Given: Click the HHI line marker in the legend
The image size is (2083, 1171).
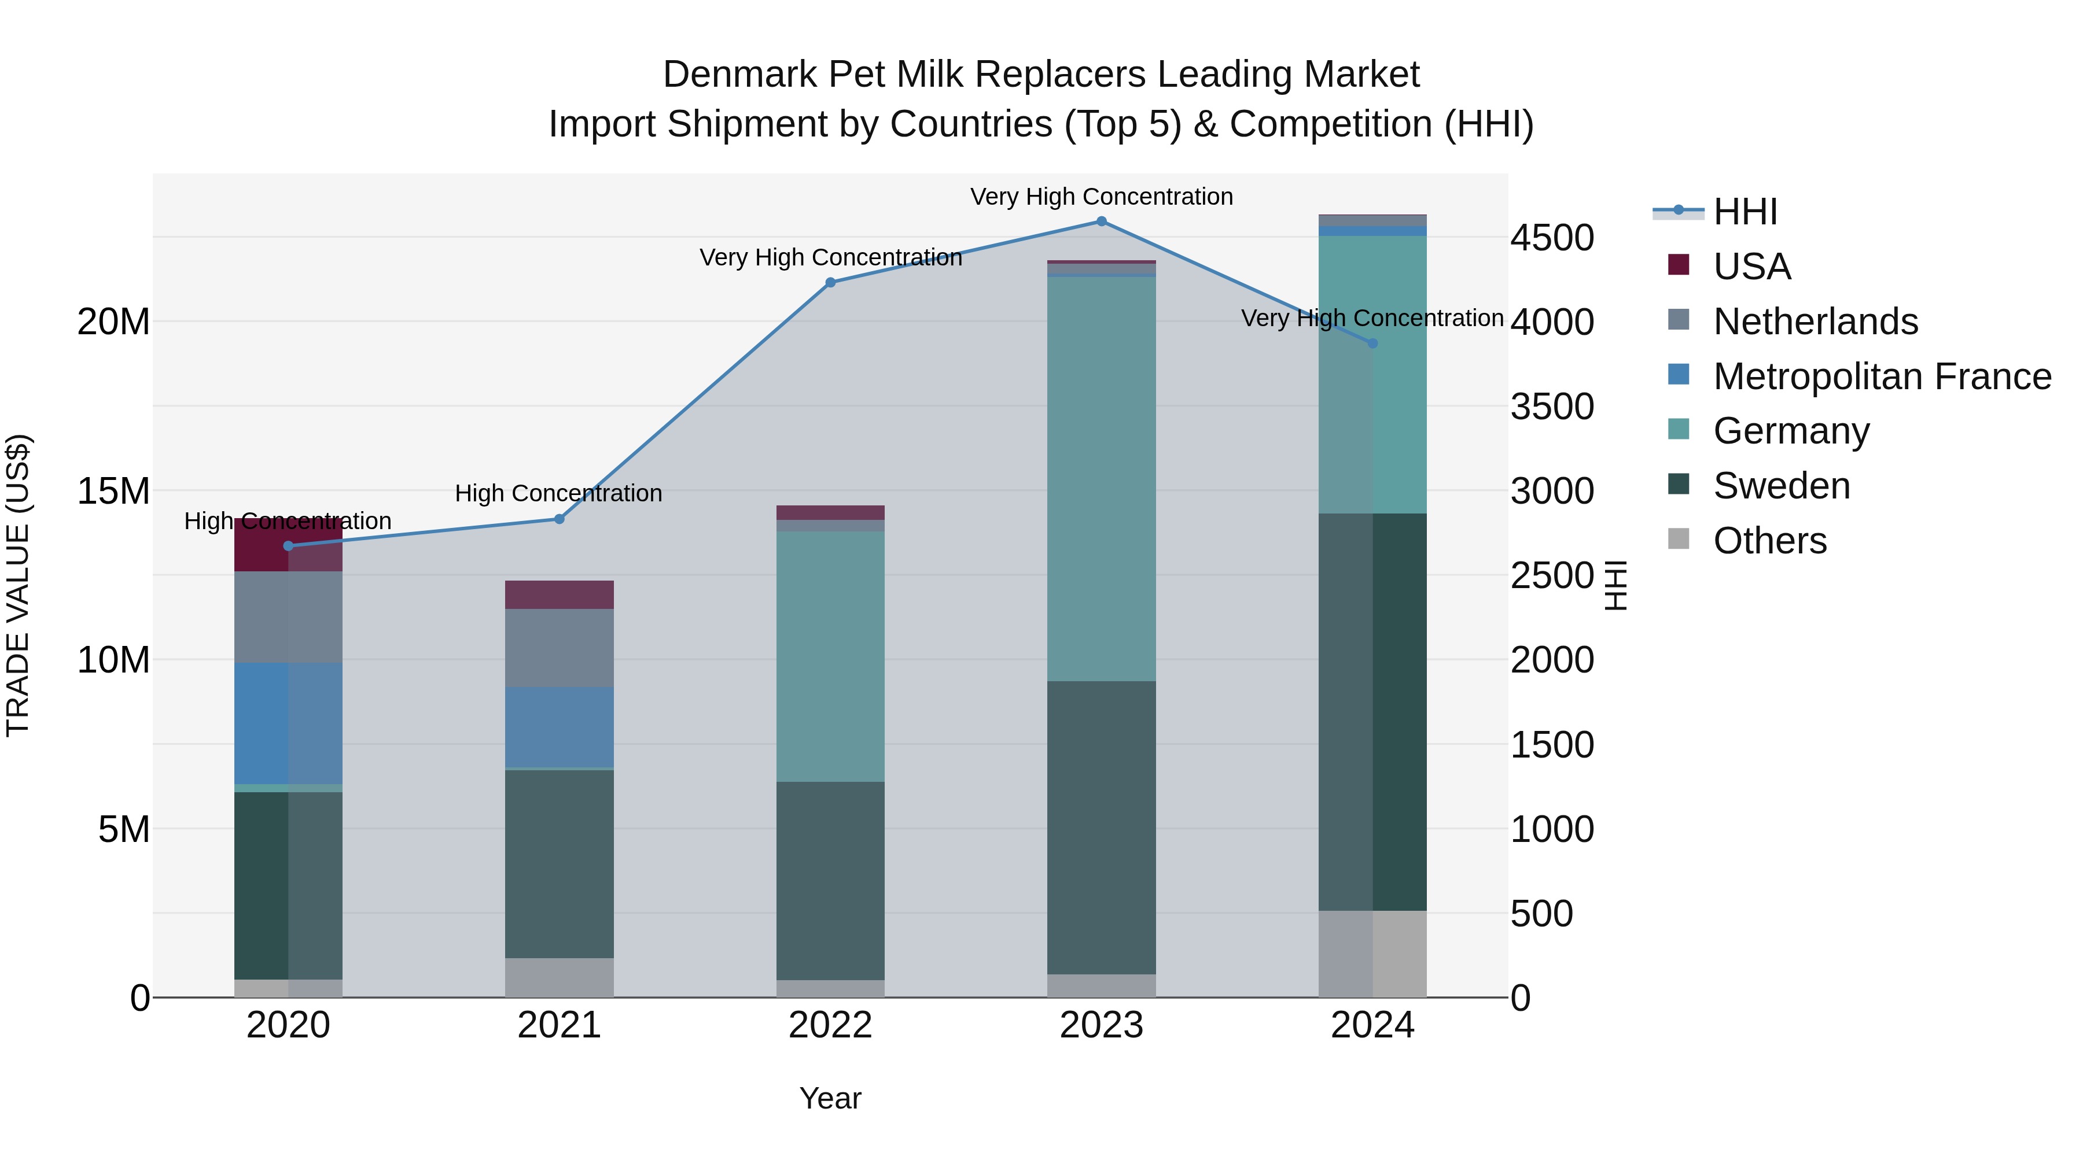Looking at the screenshot, I should click(x=1679, y=210).
